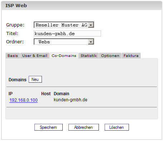Click the Speichern button
163x141 pixels.
[48, 127]
